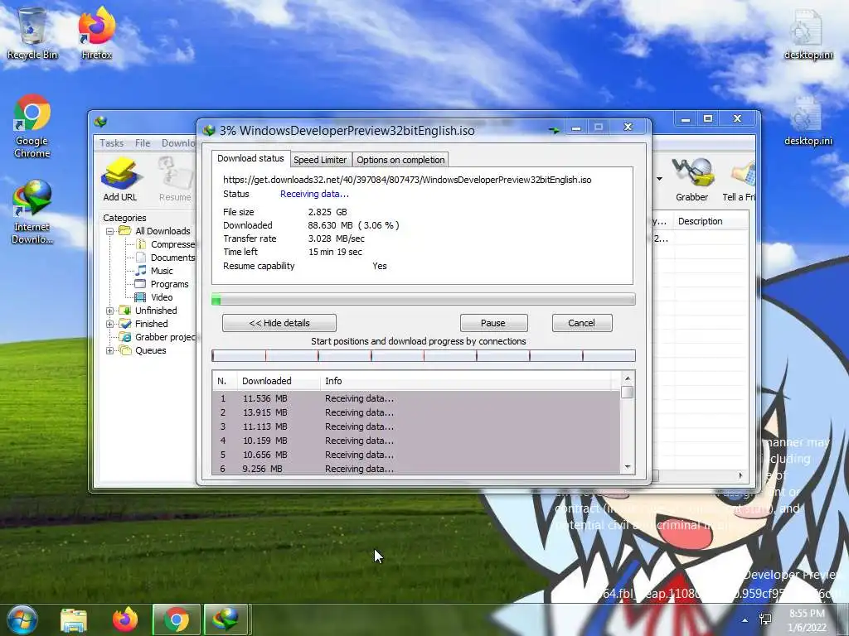Open the Downloads menu in IDM
The width and height of the screenshot is (849, 636).
[x=179, y=142]
